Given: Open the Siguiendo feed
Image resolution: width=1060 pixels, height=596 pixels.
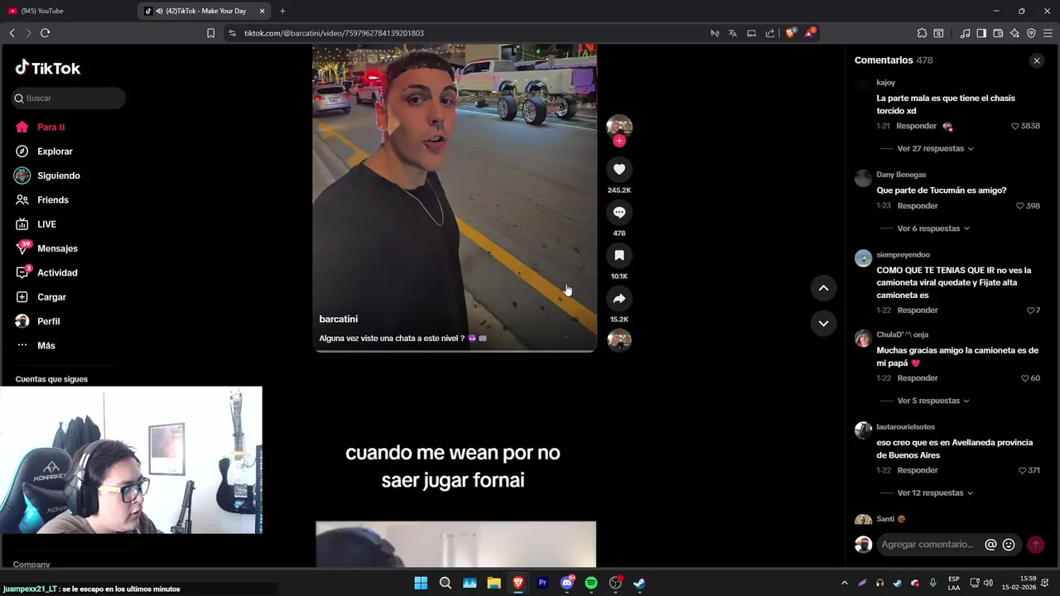Looking at the screenshot, I should [58, 175].
